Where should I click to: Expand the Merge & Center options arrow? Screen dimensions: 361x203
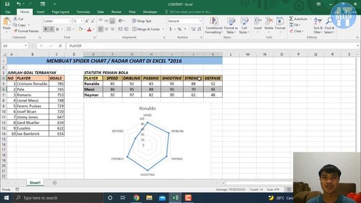point(163,29)
